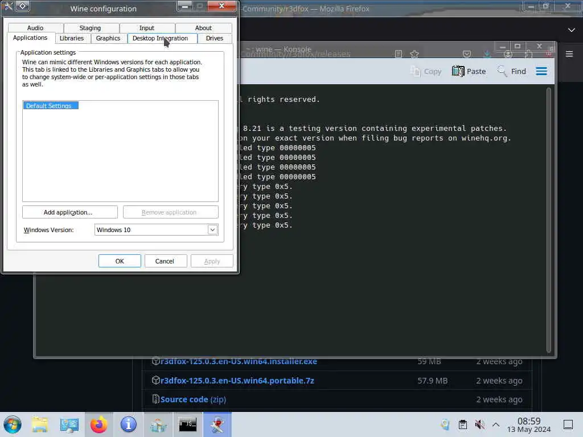Viewport: 583px width, 437px height.
Task: Click the show desktop button
Action: tap(568, 424)
